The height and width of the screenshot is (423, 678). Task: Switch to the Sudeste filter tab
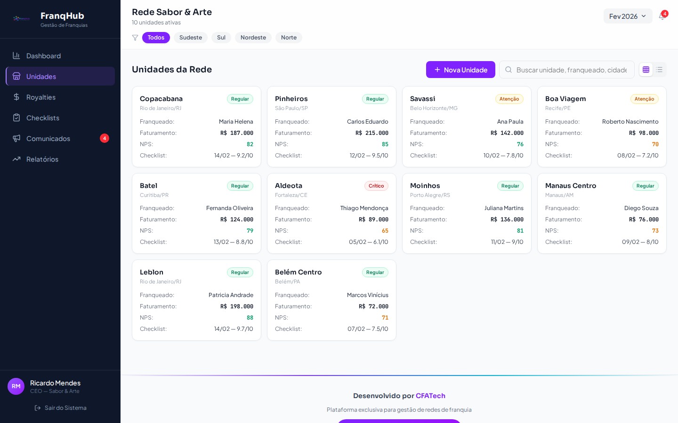[191, 38]
